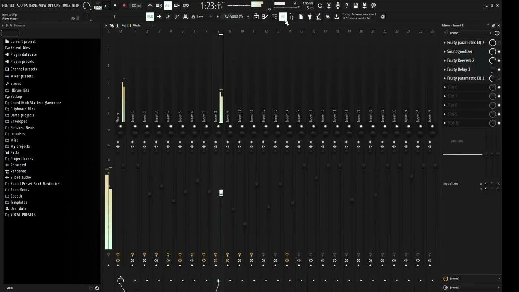Mute Insert 1 track switch
The width and height of the screenshot is (519, 292).
(135, 127)
